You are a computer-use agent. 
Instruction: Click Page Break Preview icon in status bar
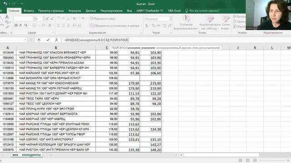[255, 160]
